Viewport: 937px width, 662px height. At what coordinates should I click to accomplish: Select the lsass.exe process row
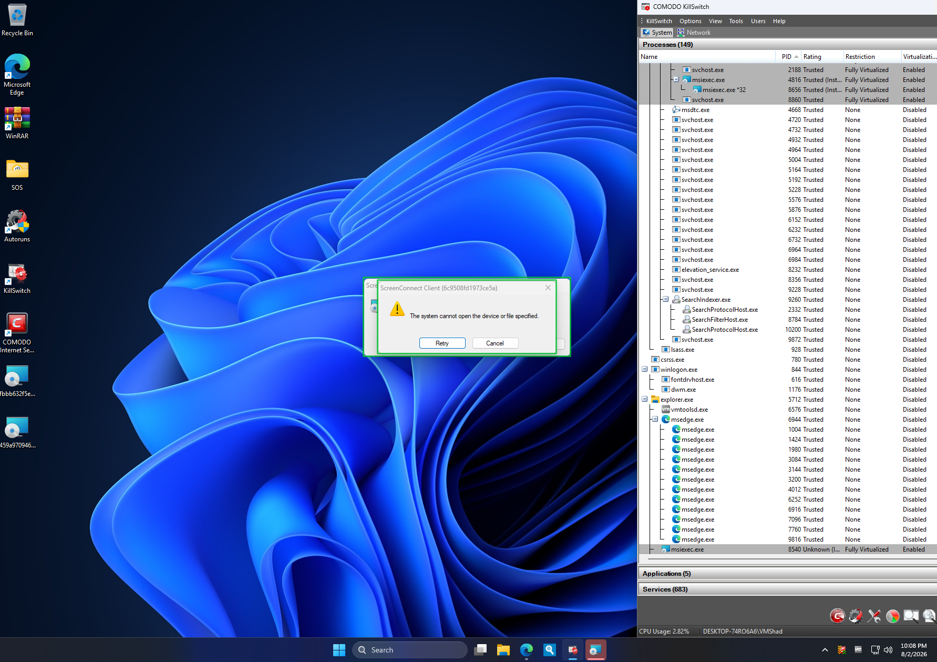[x=787, y=349]
